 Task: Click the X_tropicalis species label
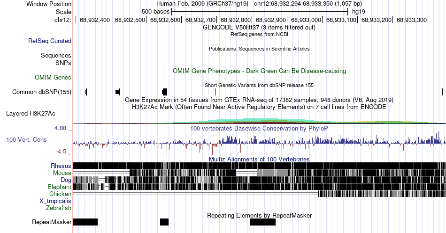point(55,201)
